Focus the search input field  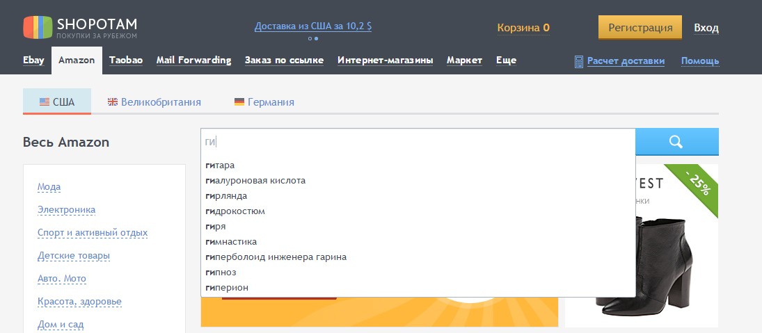418,142
